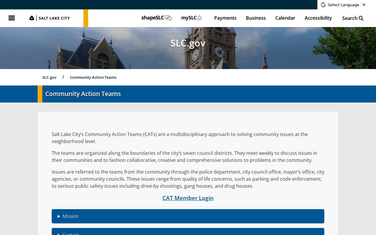Open mySLC from the top navigation
The width and height of the screenshot is (376, 235).
click(192, 18)
